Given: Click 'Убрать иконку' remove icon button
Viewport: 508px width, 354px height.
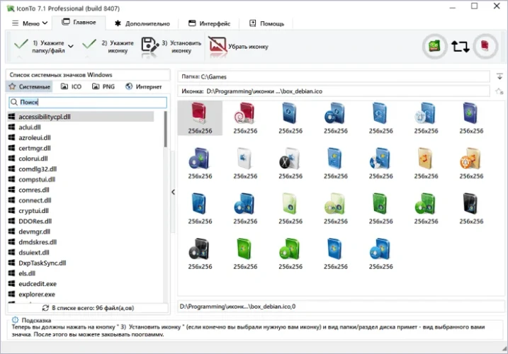Looking at the screenshot, I should [x=239, y=47].
